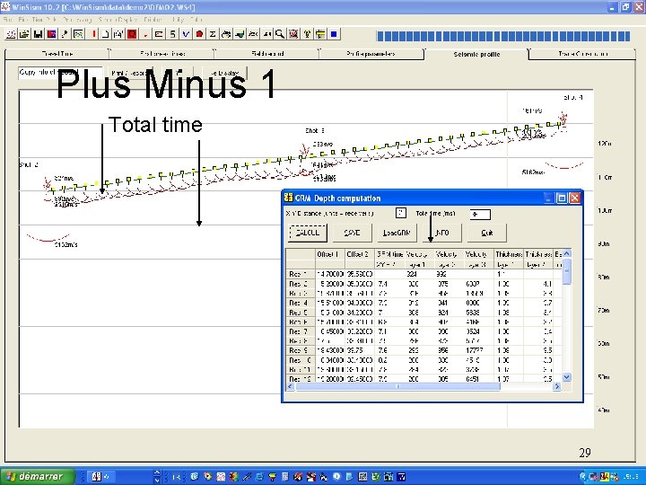Select the 'Rec 7' row header
The height and width of the screenshot is (485, 646).
pyautogui.click(x=301, y=331)
